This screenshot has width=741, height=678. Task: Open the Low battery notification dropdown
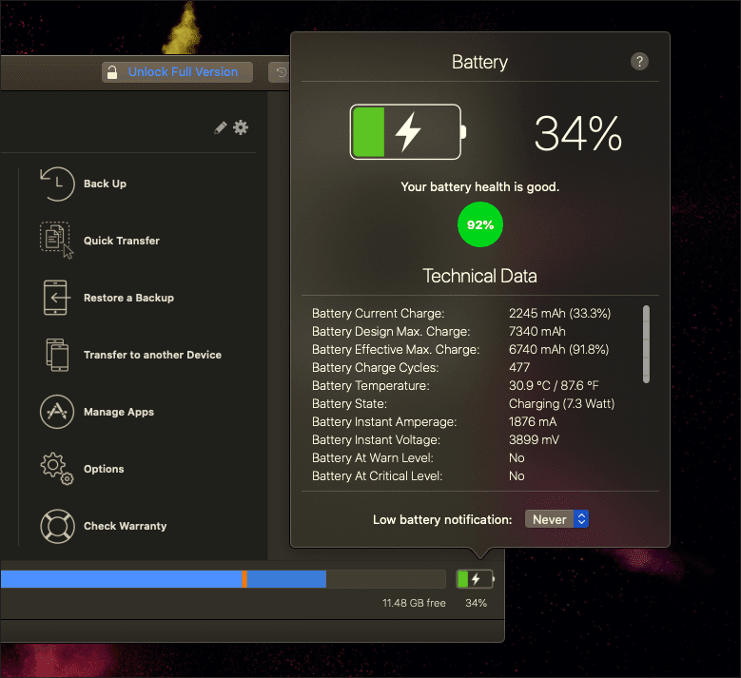(556, 519)
